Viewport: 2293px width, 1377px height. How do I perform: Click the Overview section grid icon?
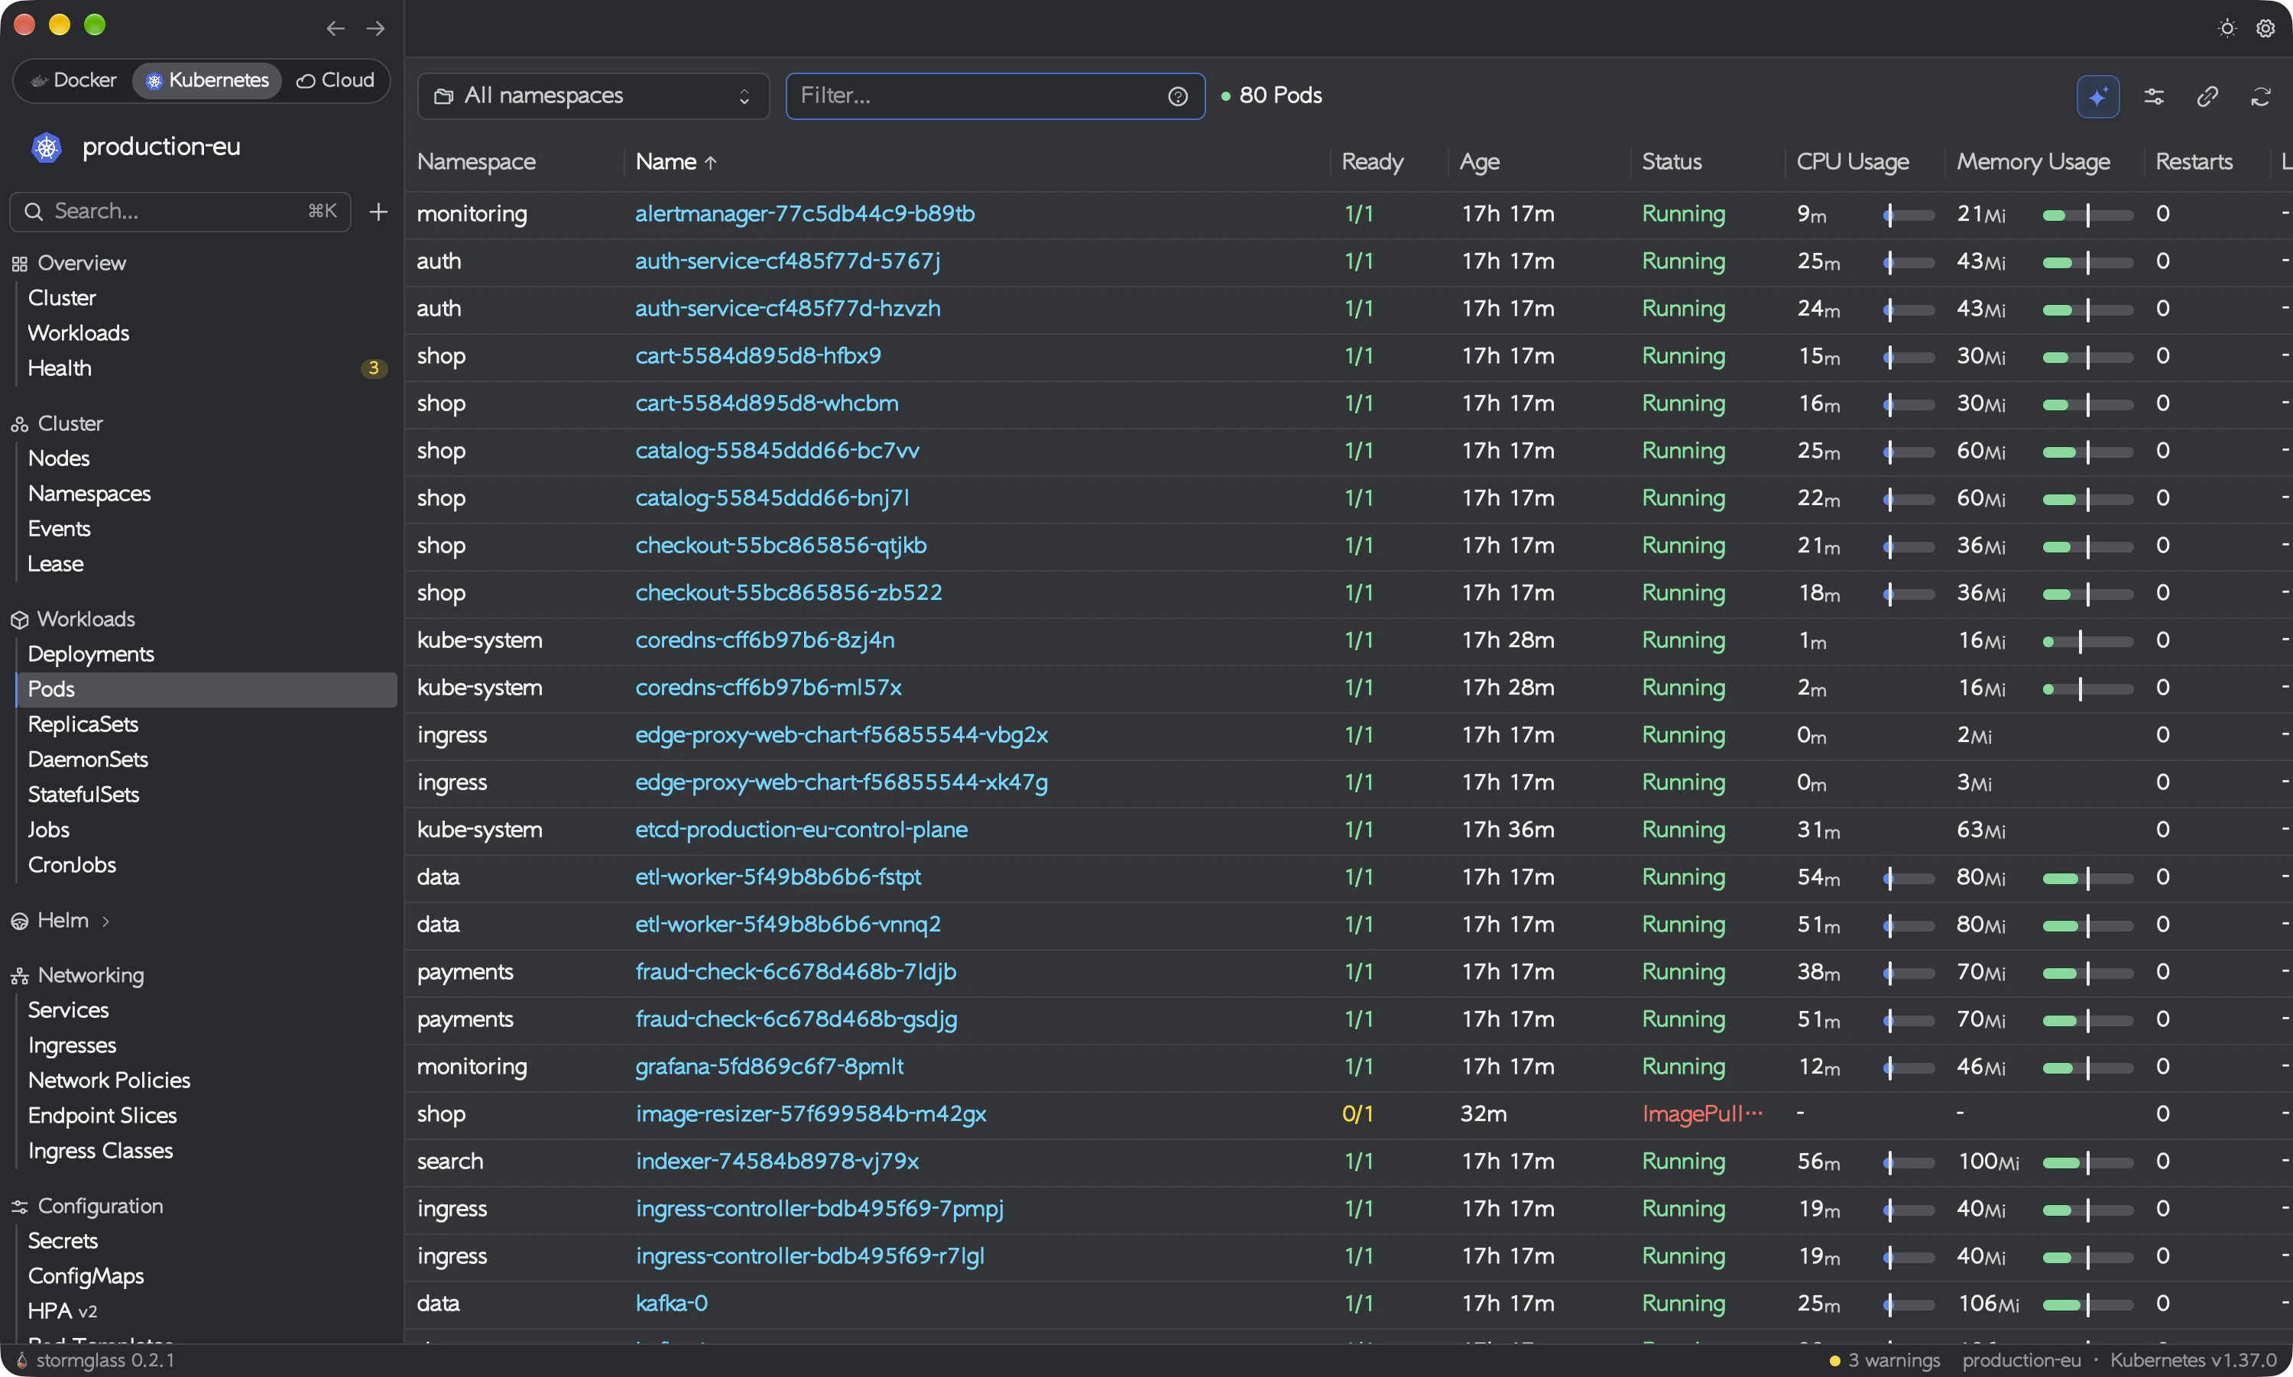coord(19,264)
